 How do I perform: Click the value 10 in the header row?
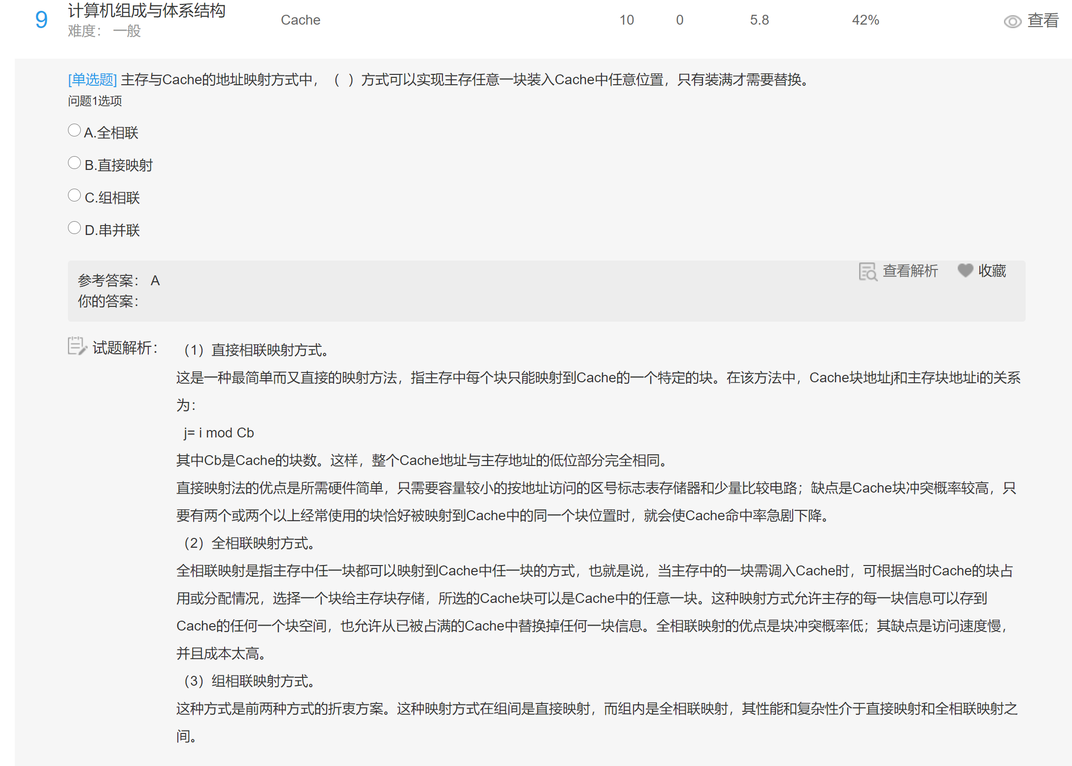[x=627, y=20]
